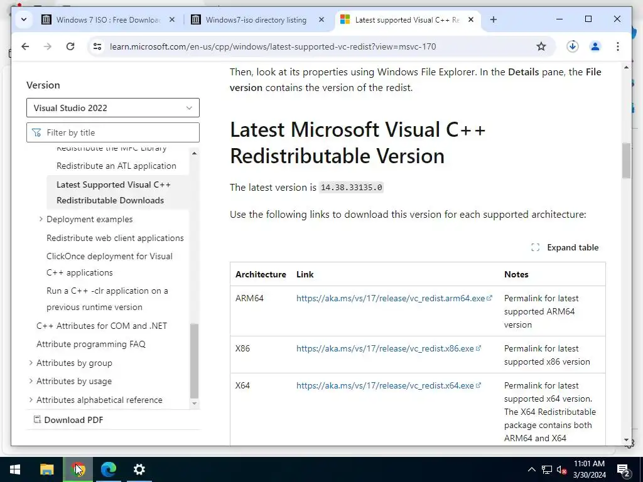Screen dimensions: 643x482
Task: Open the Chrome three-dot menu
Action: pos(618,46)
